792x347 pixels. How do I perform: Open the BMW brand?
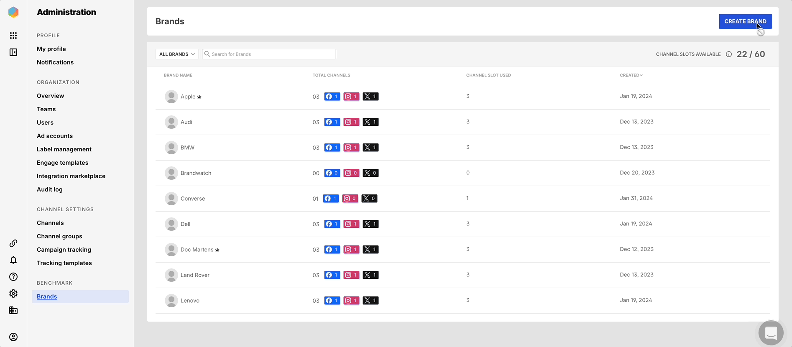tap(187, 148)
